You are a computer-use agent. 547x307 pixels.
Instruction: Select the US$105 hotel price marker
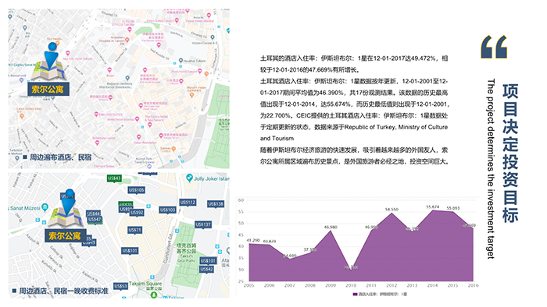coord(137,191)
